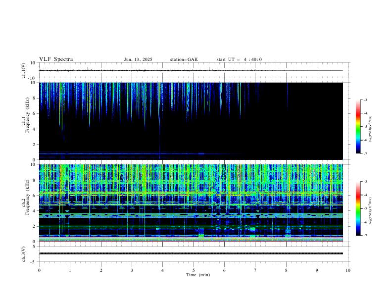This screenshot has width=392, height=303.
Task: Click the "-7" tick on upper color bar
Action: pos(365,154)
